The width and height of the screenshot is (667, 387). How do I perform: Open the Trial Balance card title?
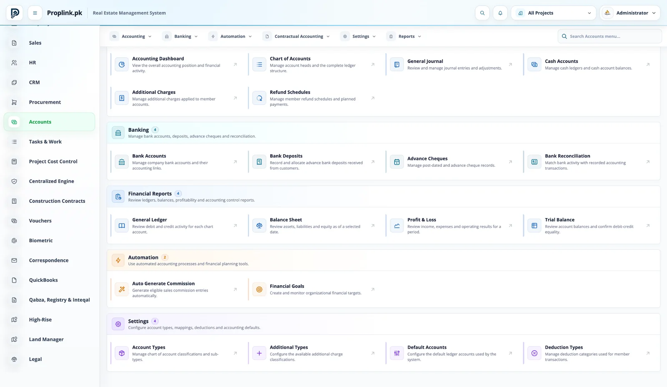coord(559,220)
